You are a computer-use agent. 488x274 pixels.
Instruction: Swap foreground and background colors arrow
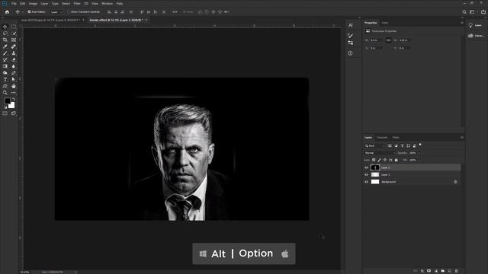pos(14,100)
